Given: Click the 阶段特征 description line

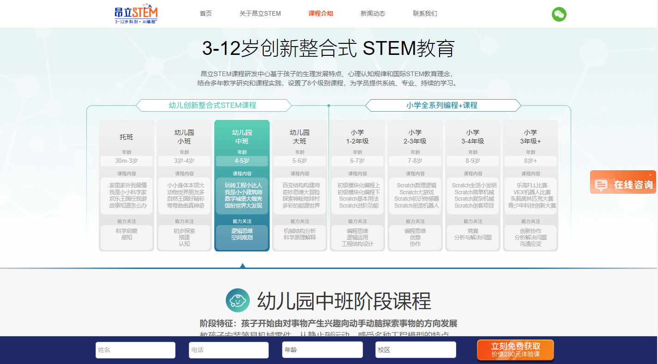Looking at the screenshot, I should point(328,323).
